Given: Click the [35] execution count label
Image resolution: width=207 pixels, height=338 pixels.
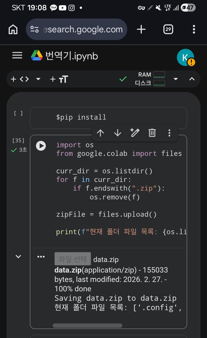Looking at the screenshot, I should [x=18, y=140].
